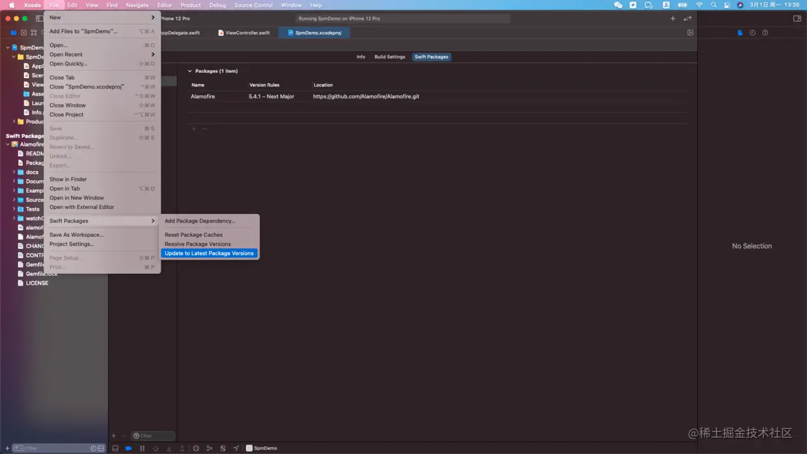Open the Quick Help inspector icon
The width and height of the screenshot is (807, 454).
(x=765, y=33)
